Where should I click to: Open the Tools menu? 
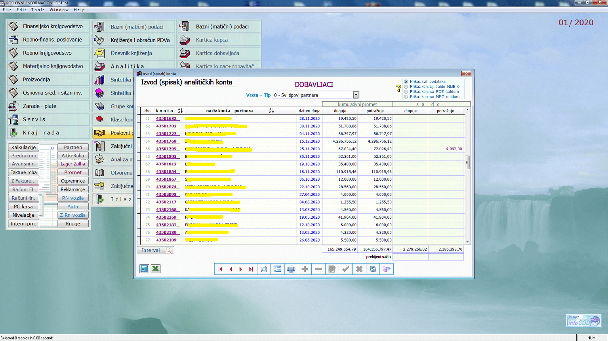point(38,10)
